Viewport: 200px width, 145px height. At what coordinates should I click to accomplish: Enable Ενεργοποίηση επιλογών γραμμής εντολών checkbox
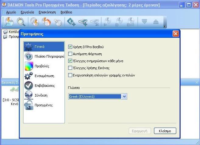[x=70, y=75]
